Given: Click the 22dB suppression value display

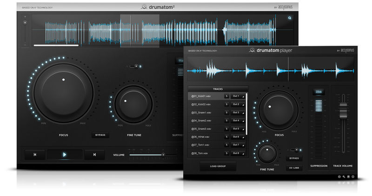Looking at the screenshot, I should pyautogui.click(x=319, y=92).
